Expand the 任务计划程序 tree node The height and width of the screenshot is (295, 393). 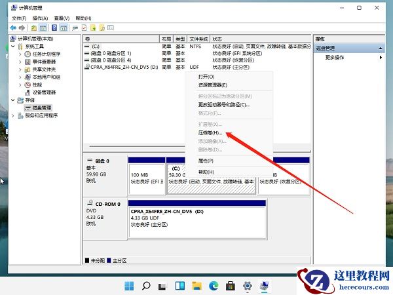(x=20, y=54)
